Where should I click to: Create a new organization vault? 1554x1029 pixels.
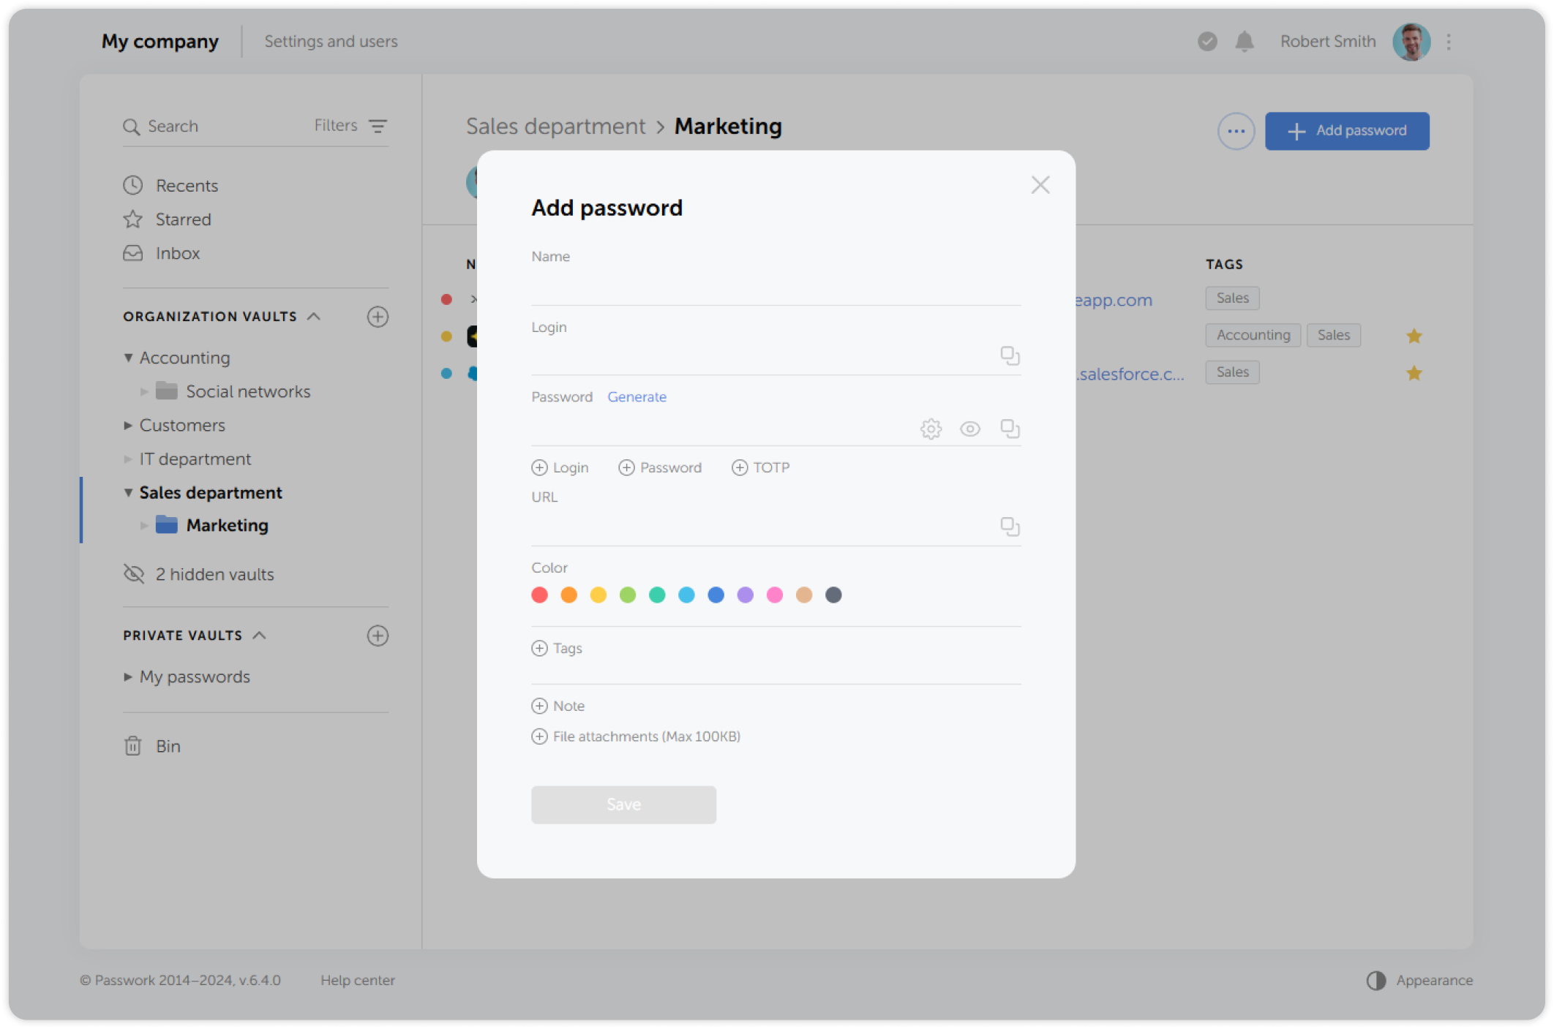(378, 317)
